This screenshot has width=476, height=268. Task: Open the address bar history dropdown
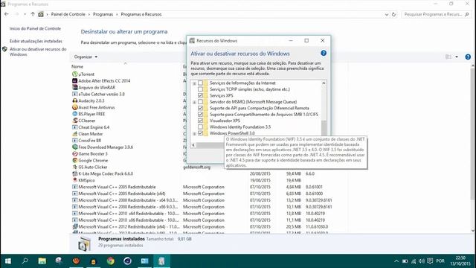pyautogui.click(x=387, y=14)
